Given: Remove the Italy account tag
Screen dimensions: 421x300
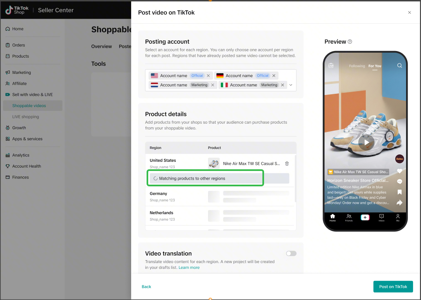Looking at the screenshot, I should coord(282,85).
